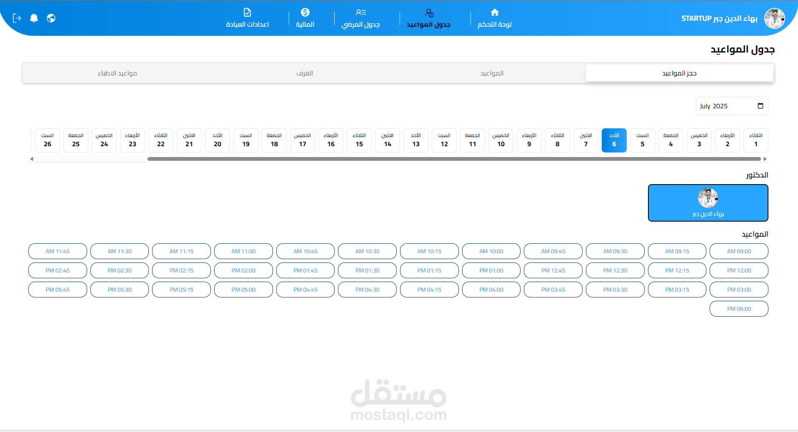Select doctor card بهاء الدين جبر

pyautogui.click(x=708, y=203)
